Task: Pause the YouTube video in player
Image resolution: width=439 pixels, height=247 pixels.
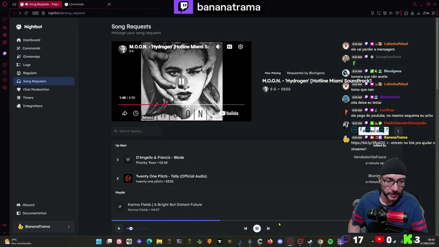Action: click(181, 81)
